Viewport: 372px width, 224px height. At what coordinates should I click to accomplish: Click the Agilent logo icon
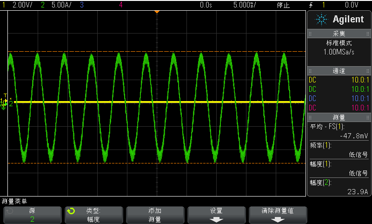321,19
